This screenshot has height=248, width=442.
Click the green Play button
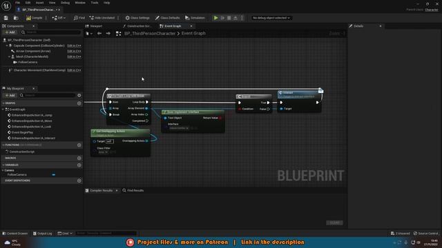pyautogui.click(x=216, y=18)
